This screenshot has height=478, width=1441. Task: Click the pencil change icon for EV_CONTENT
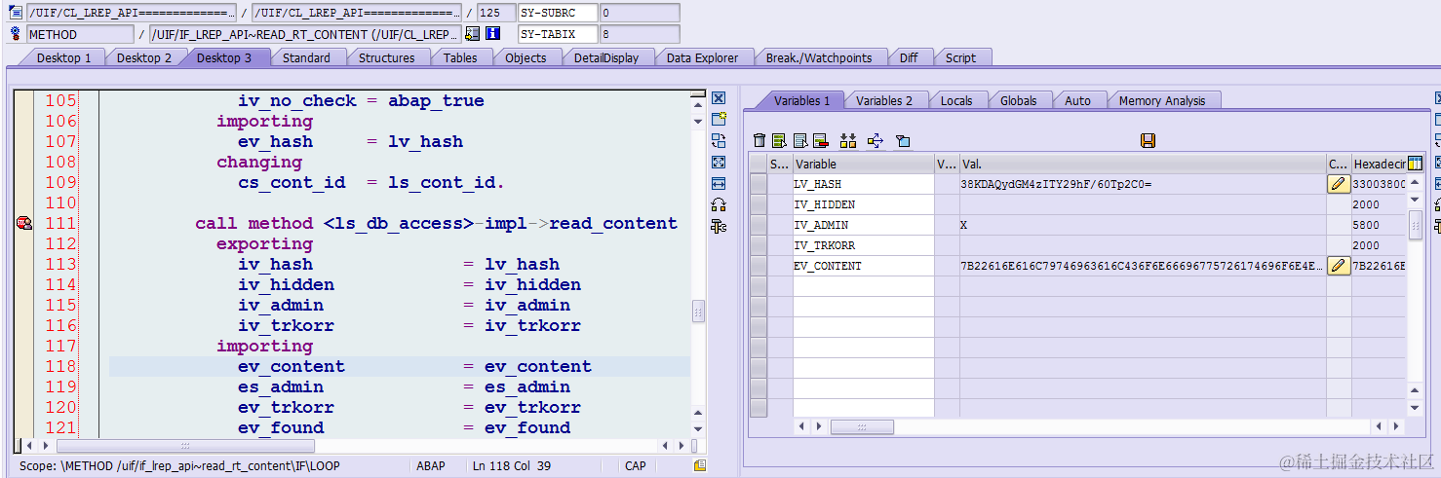[1339, 266]
